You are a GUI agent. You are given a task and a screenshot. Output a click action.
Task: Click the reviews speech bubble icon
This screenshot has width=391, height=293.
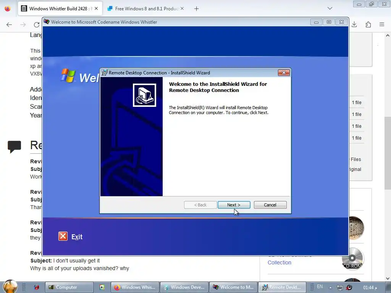(x=14, y=147)
